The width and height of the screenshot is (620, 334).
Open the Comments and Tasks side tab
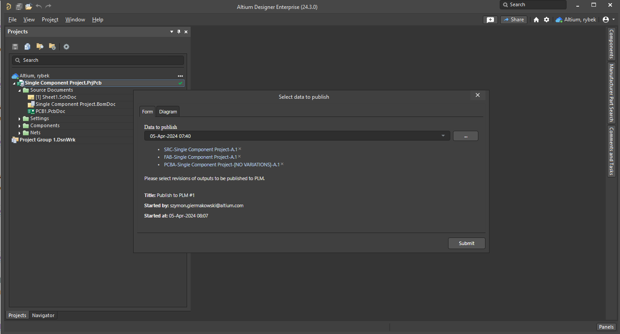tap(611, 151)
